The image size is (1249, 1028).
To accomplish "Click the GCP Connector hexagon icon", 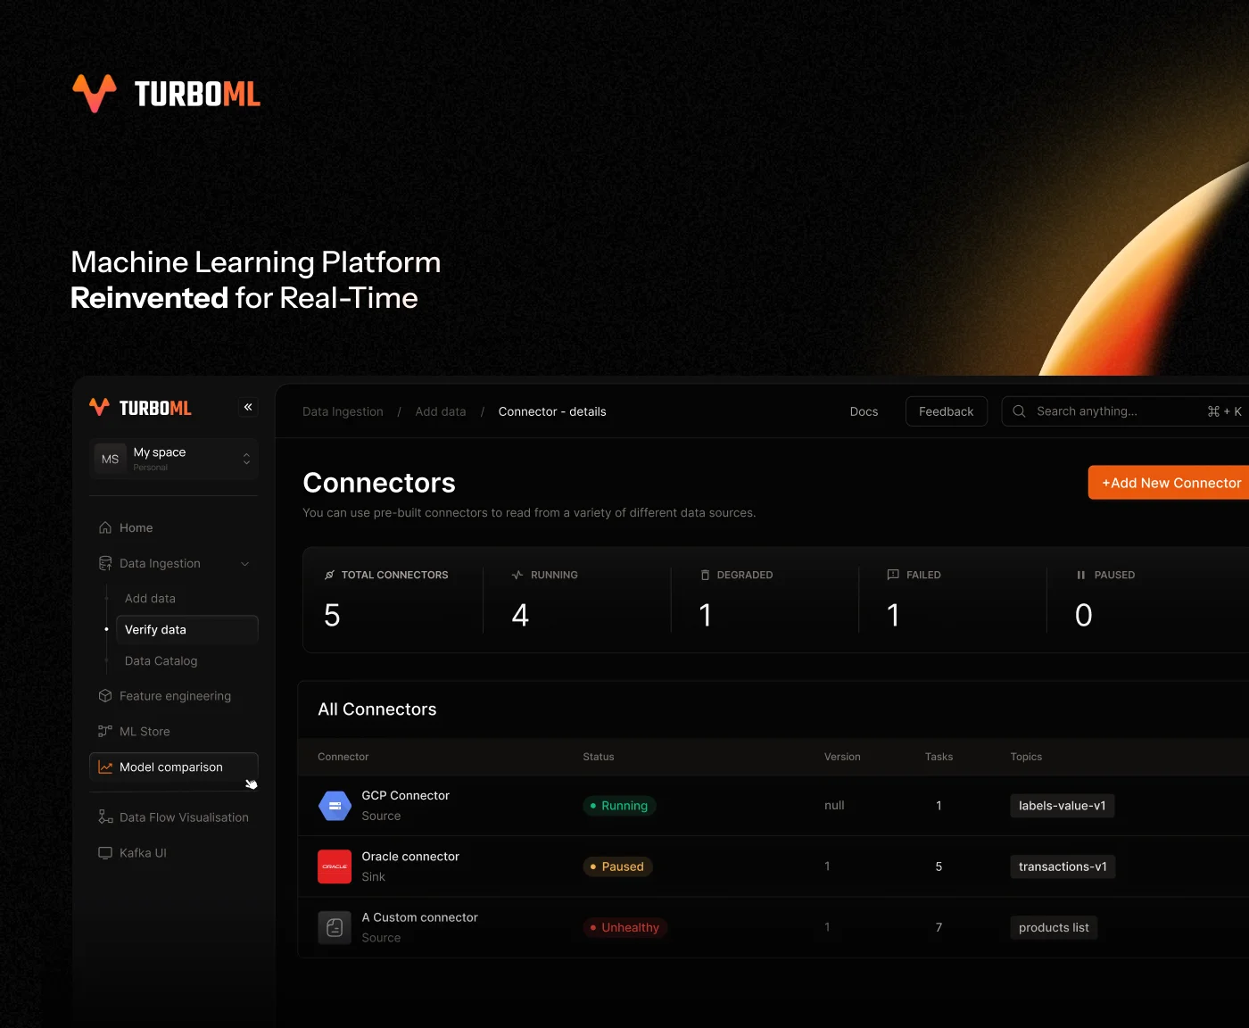I will (x=335, y=806).
